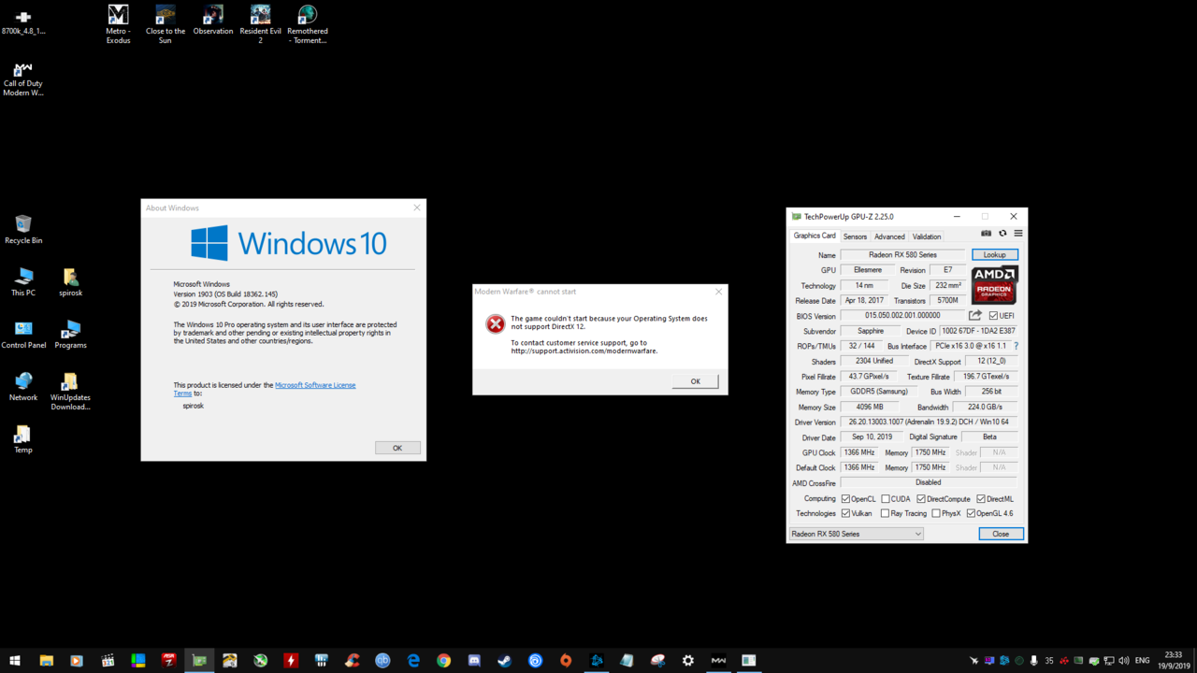Take a GPU-Z screenshot with the camera icon

[986, 234]
